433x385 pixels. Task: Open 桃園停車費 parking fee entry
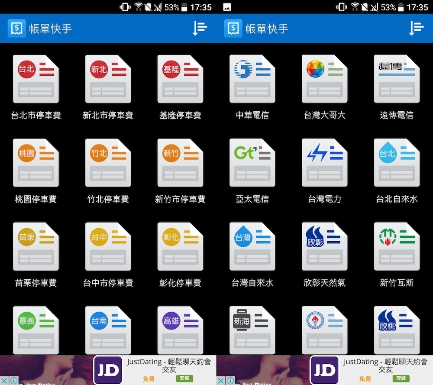pos(36,163)
